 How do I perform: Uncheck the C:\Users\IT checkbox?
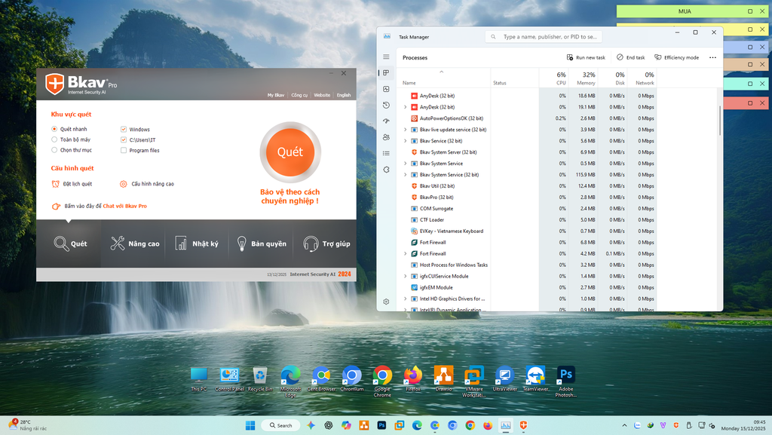(124, 139)
